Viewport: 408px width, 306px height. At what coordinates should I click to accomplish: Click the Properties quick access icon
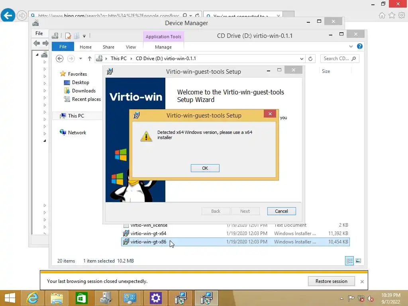[68, 36]
